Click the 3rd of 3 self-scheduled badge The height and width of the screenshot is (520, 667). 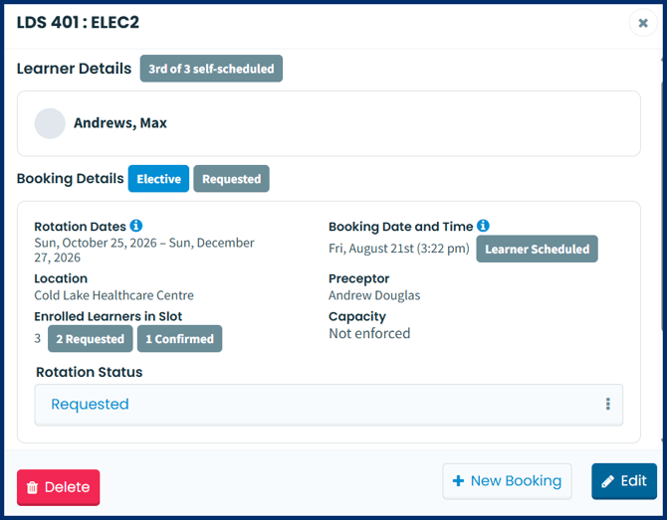click(211, 69)
